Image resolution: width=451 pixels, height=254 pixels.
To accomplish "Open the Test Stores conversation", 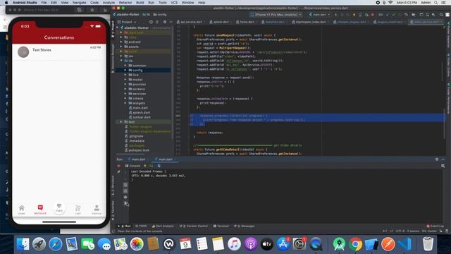I will click(x=59, y=52).
